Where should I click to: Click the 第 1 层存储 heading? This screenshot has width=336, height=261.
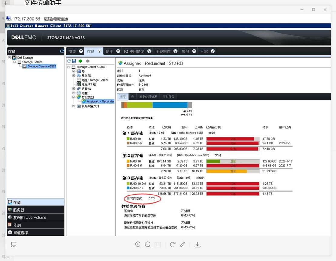133,133
